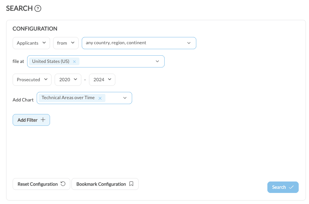This screenshot has width=309, height=204.
Task: Click the reset arrow icon in Reset Configuration
Action: [63, 184]
